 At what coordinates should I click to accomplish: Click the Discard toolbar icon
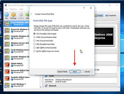coord(21,16)
